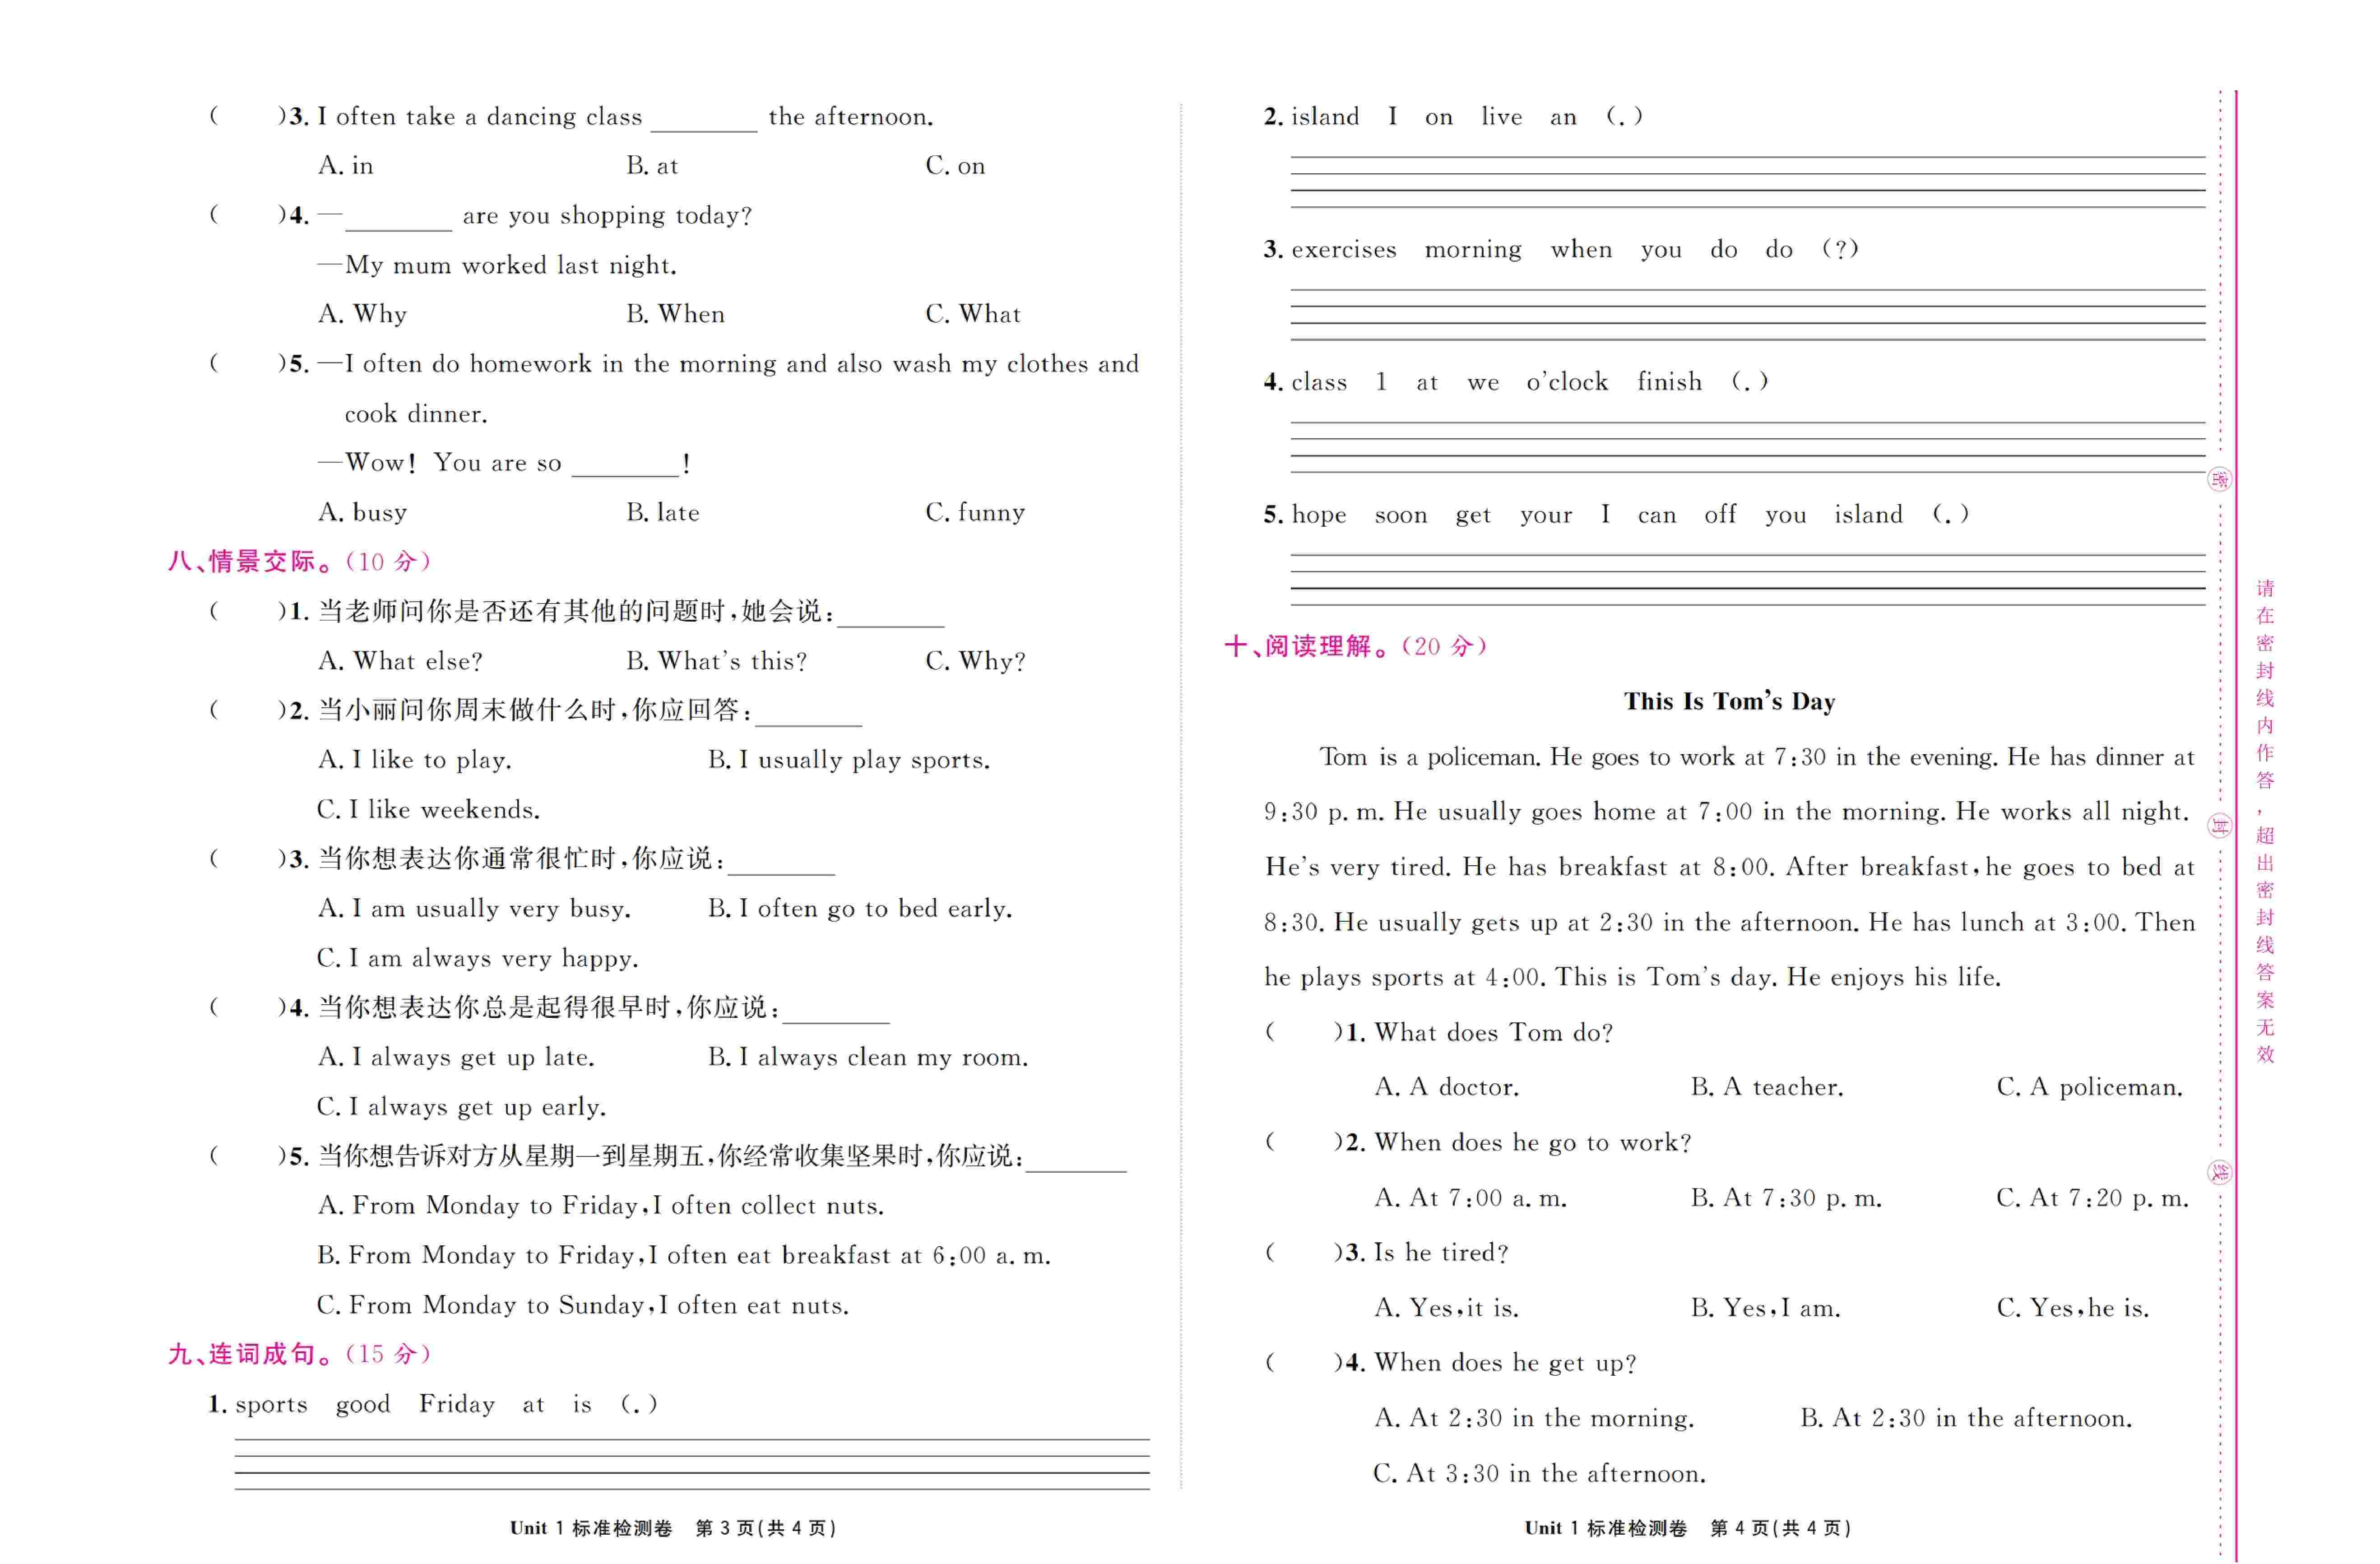Click the word 'o'clock' in scramble item 4
Viewport: 2380px width, 1564px height.
1567,382
